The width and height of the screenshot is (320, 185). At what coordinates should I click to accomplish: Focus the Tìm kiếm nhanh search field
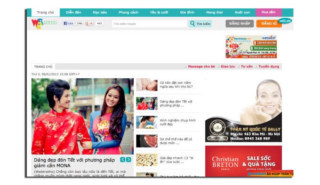click(x=149, y=24)
